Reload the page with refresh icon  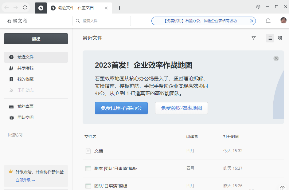point(25,7)
